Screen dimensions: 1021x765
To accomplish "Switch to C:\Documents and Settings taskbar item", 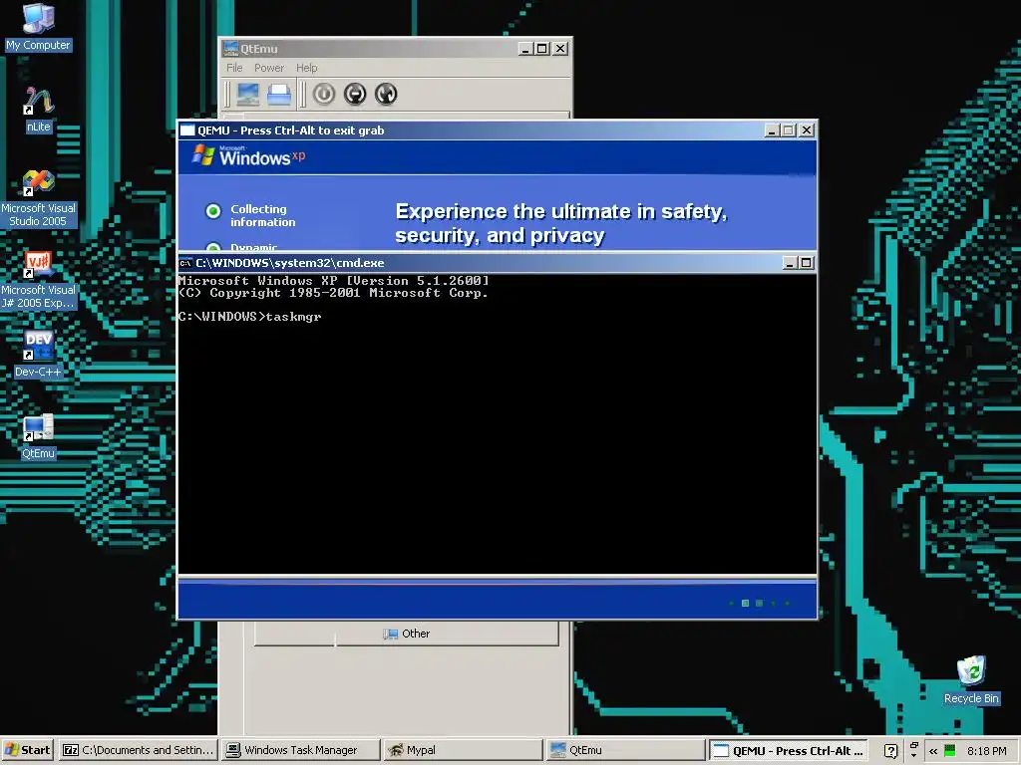I will coord(138,750).
